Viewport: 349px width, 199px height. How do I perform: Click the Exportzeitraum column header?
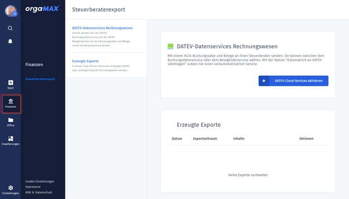[205, 139]
